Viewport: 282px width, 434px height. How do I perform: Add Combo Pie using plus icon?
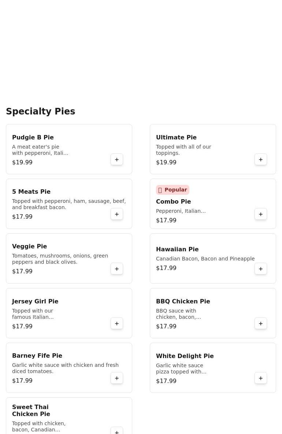coord(261,214)
